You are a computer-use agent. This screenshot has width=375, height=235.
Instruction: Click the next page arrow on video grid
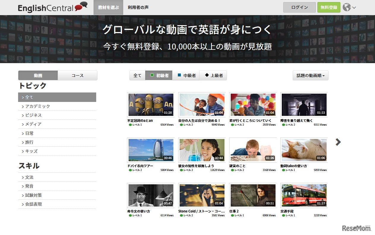[338, 142]
